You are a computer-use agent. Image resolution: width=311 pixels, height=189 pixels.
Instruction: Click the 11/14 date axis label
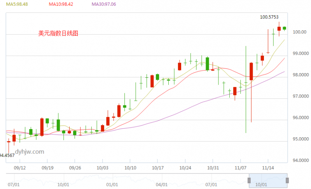268,168
